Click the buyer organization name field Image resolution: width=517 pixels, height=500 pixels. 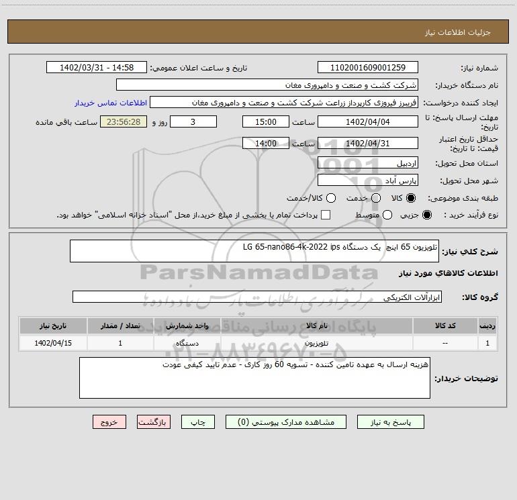[267, 85]
